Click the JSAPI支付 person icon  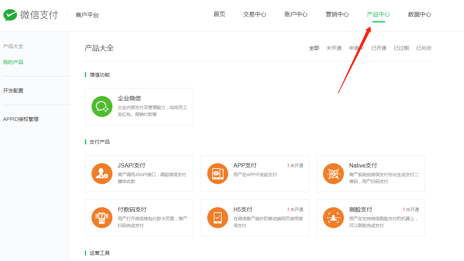pos(102,174)
